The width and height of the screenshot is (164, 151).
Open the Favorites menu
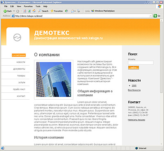[28, 6]
